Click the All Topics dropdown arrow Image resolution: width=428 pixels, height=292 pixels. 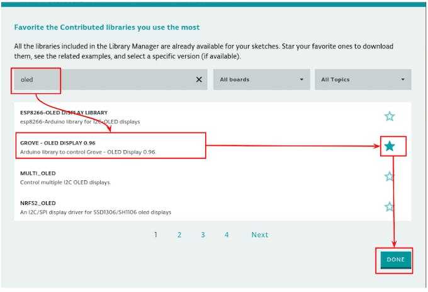(x=403, y=79)
